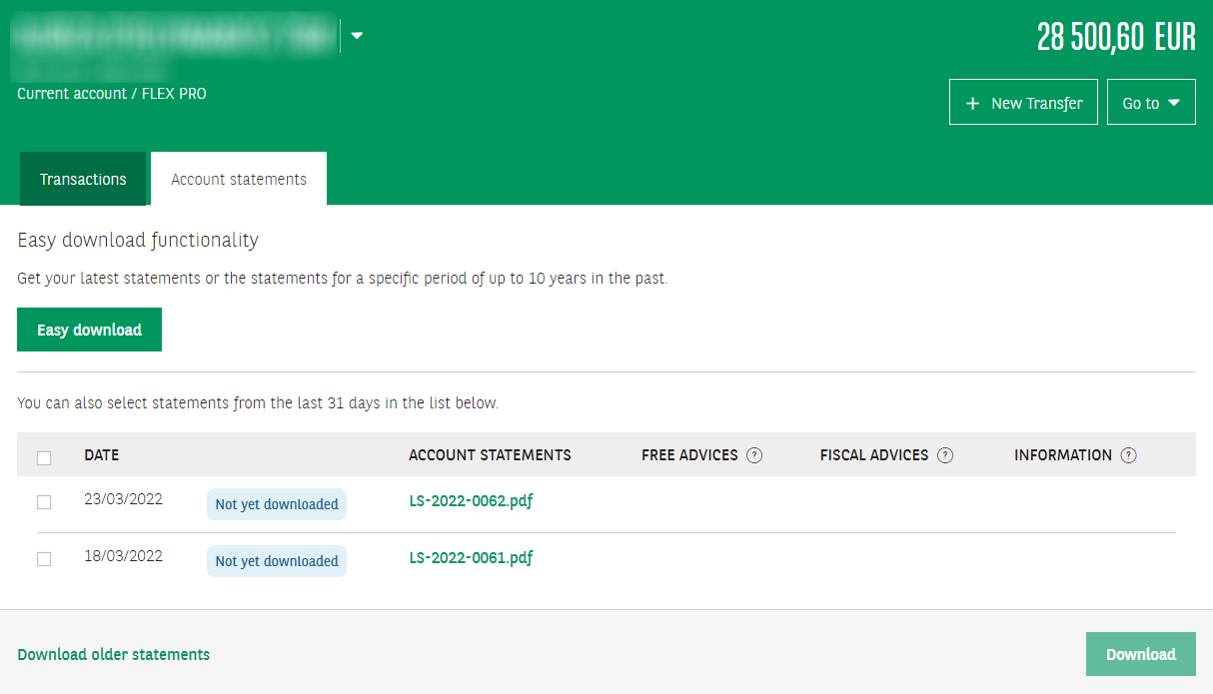Click the plus icon on New Transfer

pyautogui.click(x=972, y=103)
